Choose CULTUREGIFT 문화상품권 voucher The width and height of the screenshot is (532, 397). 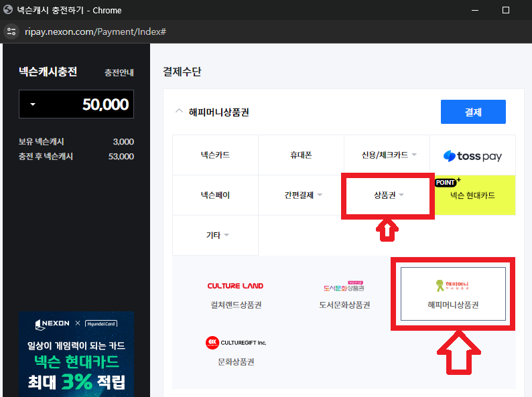(236, 351)
